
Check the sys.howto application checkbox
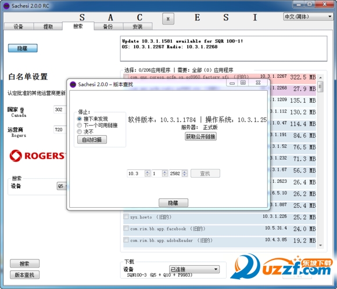[x=126, y=216]
